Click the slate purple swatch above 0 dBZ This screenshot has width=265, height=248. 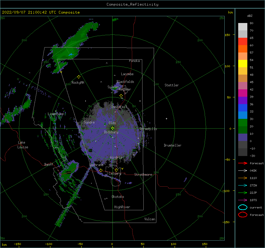pos(243,137)
